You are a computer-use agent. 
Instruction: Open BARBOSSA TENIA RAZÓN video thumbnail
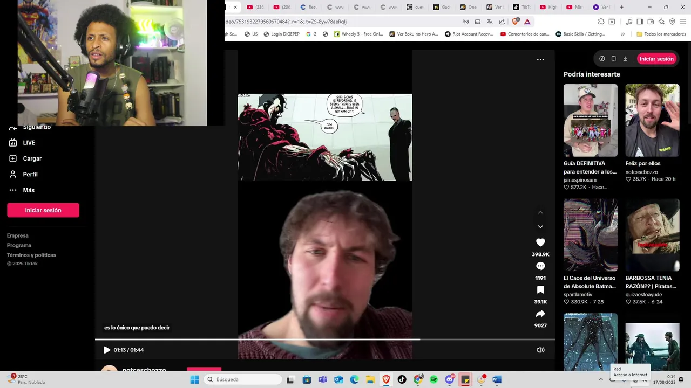652,235
